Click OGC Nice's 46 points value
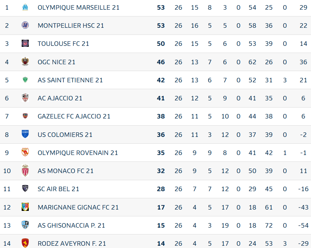Screen dimensions: 311x248 tap(161, 62)
